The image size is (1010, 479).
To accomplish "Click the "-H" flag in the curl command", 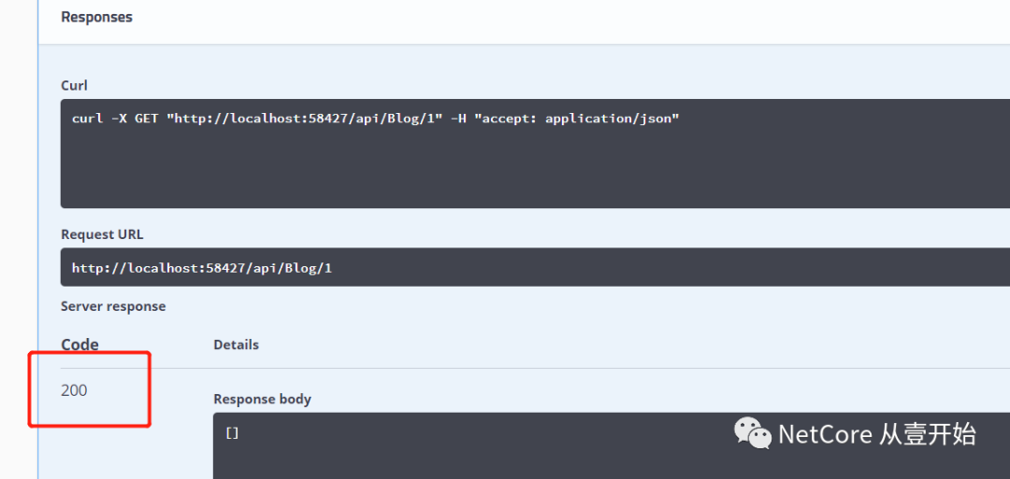I will [458, 119].
